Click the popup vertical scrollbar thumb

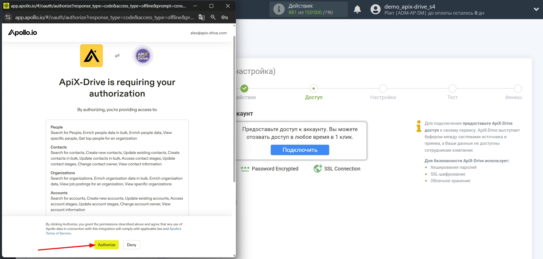pyautogui.click(x=234, y=109)
